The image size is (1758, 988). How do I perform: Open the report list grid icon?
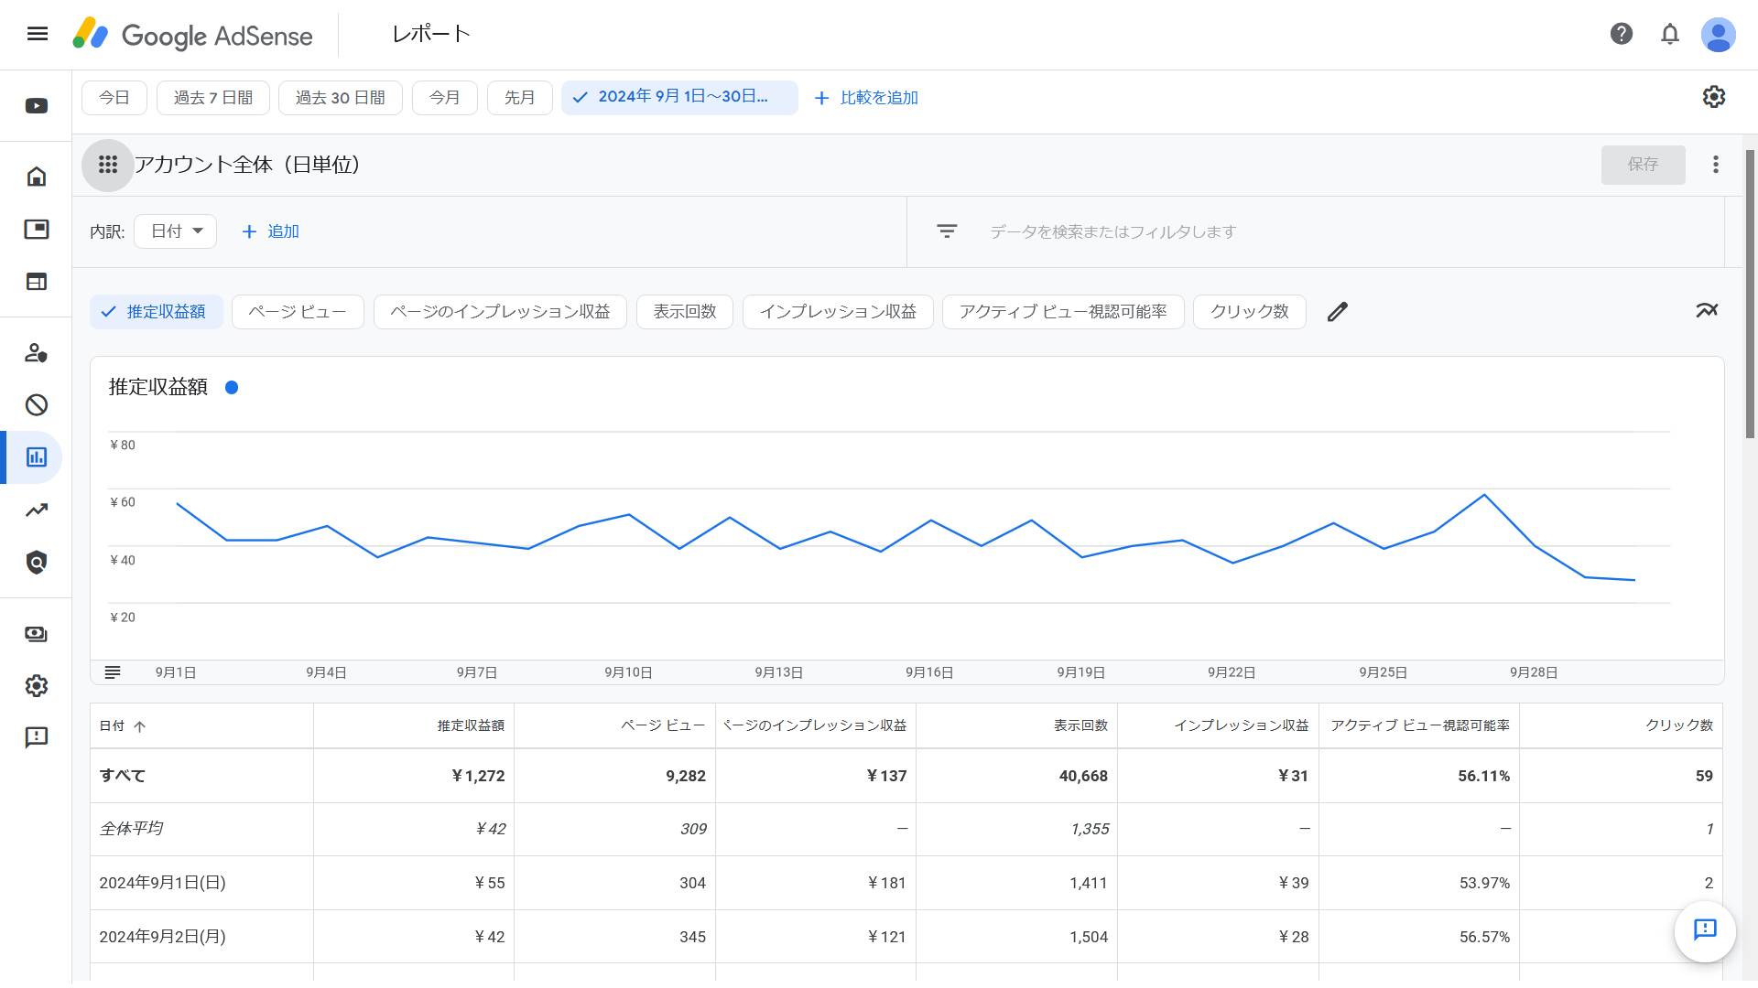click(x=108, y=165)
